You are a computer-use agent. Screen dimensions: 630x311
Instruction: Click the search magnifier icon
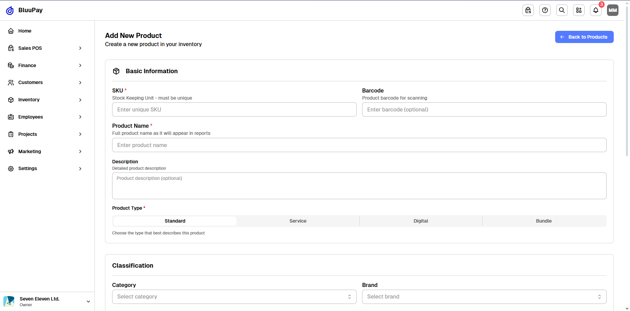562,10
